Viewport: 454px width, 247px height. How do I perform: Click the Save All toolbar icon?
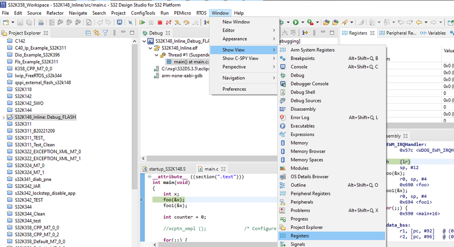29,22
